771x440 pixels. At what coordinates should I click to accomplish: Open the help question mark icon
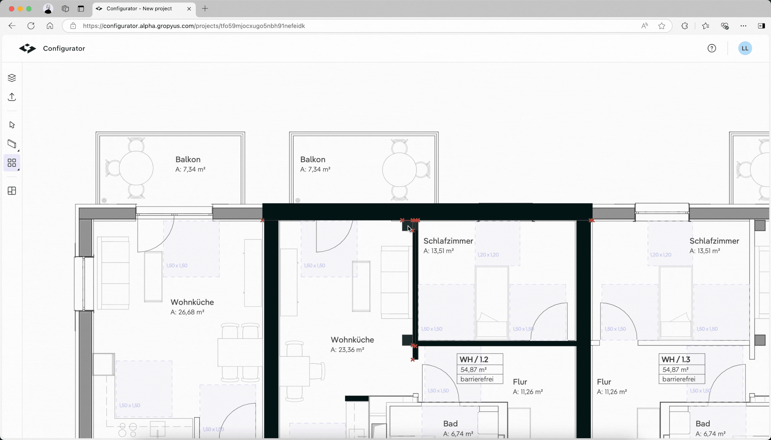click(x=711, y=48)
